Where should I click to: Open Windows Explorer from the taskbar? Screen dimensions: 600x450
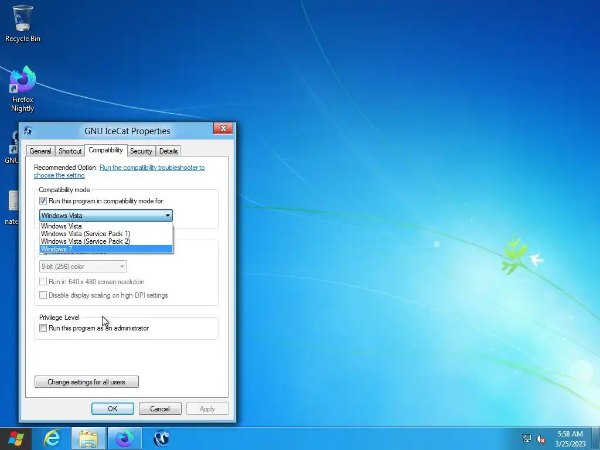pyautogui.click(x=88, y=438)
